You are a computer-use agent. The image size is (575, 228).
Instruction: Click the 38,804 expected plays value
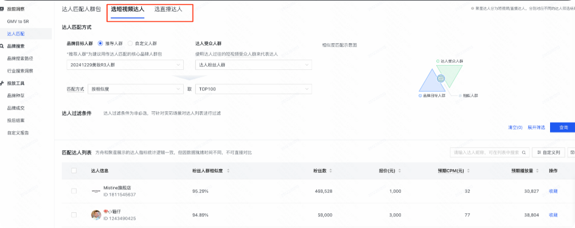(x=531, y=215)
